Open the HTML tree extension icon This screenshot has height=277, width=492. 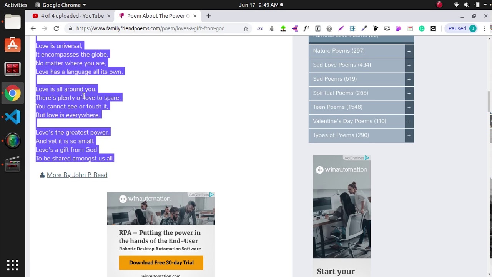coord(283,28)
